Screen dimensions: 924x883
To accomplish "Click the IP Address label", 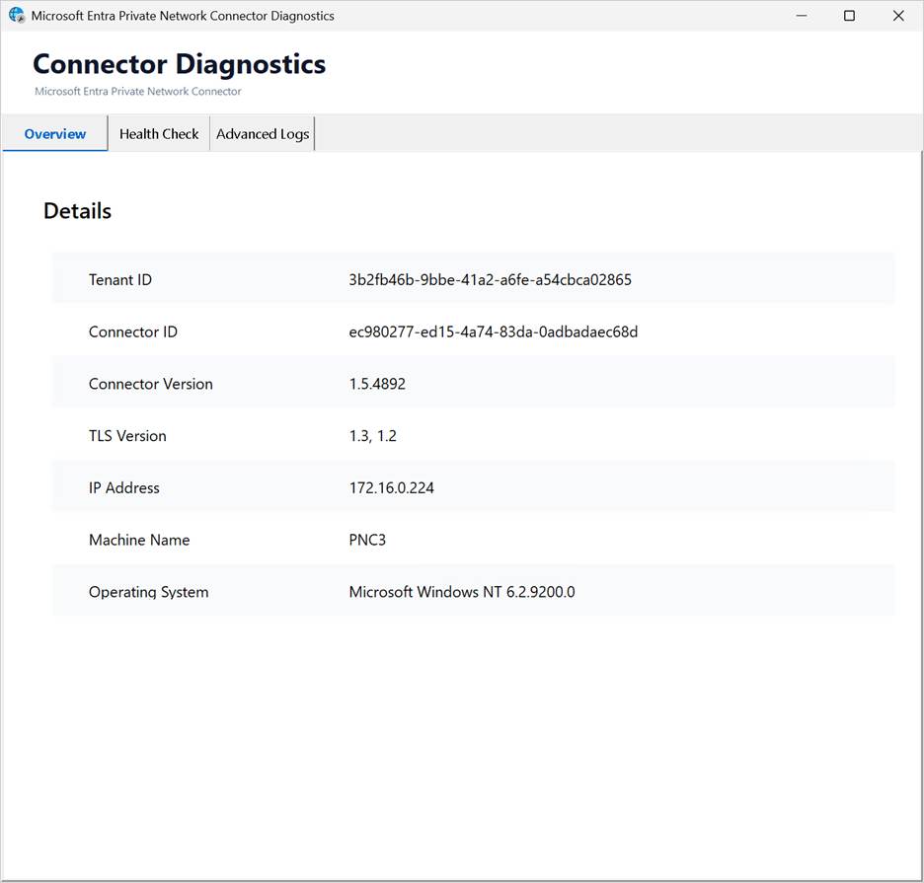I will coord(123,487).
